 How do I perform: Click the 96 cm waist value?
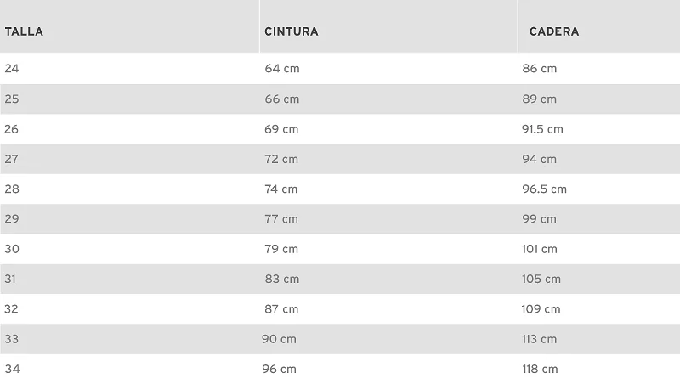280,369
